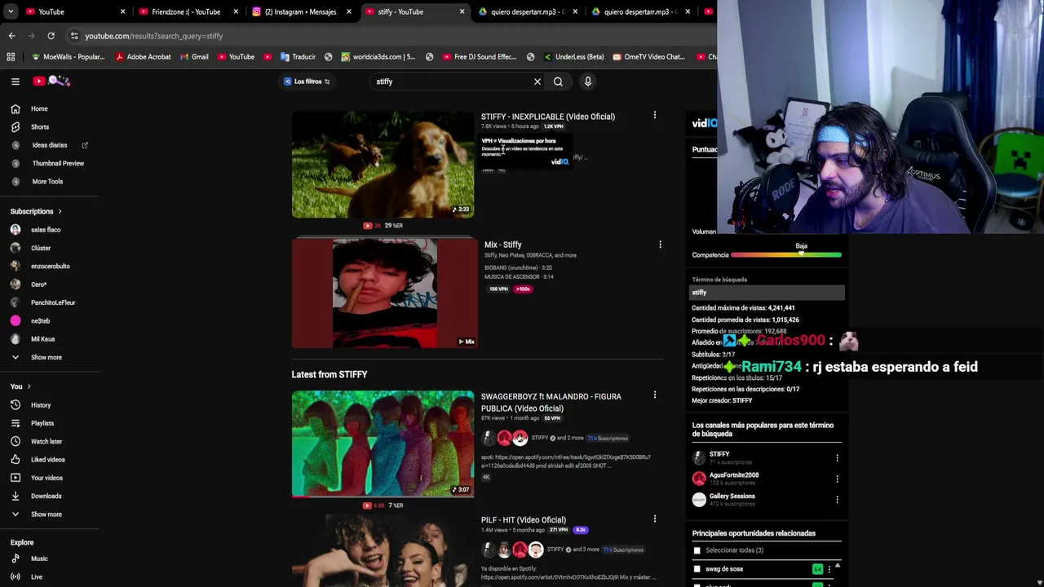Open the Adobe Acrobat bookmark
The width and height of the screenshot is (1044, 587).
[x=143, y=57]
